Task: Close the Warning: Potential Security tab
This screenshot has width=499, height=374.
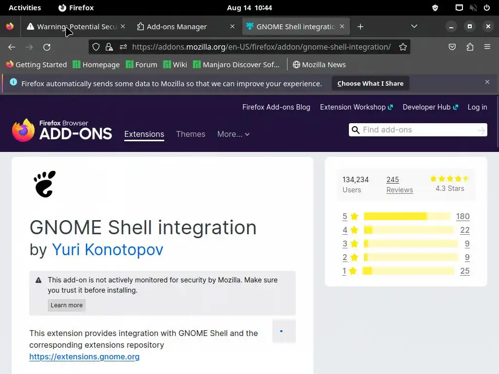Action: [123, 26]
